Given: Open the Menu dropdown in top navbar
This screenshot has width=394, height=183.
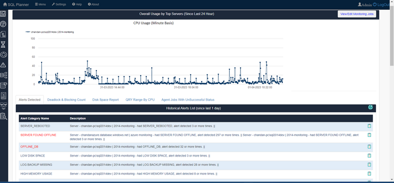Looking at the screenshot, I should tap(40, 4).
